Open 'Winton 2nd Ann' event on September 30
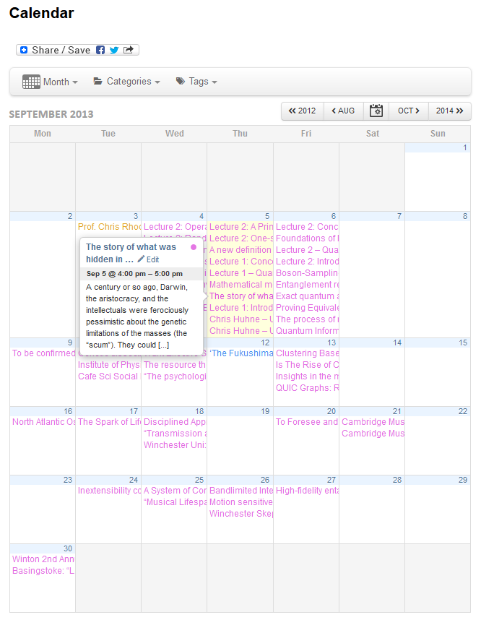 point(43,559)
